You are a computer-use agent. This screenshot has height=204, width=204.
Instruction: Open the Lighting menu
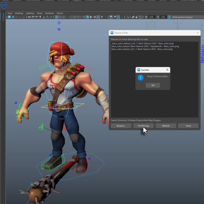point(30,13)
